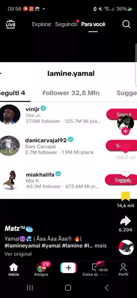Open Caixa de entrada inbox

pyautogui.click(x=96, y=270)
